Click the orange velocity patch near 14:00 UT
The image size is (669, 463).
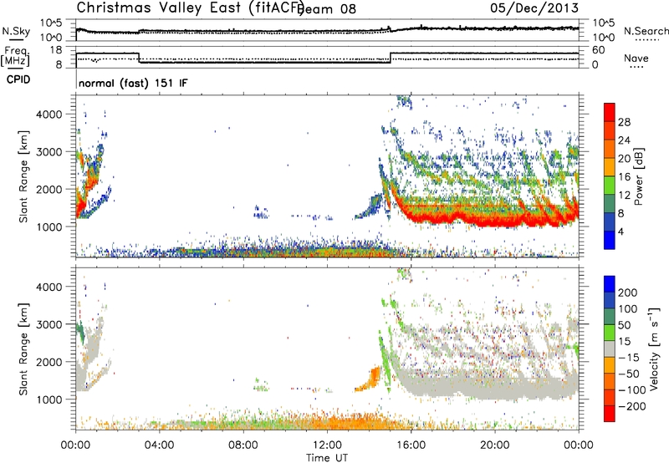click(370, 380)
